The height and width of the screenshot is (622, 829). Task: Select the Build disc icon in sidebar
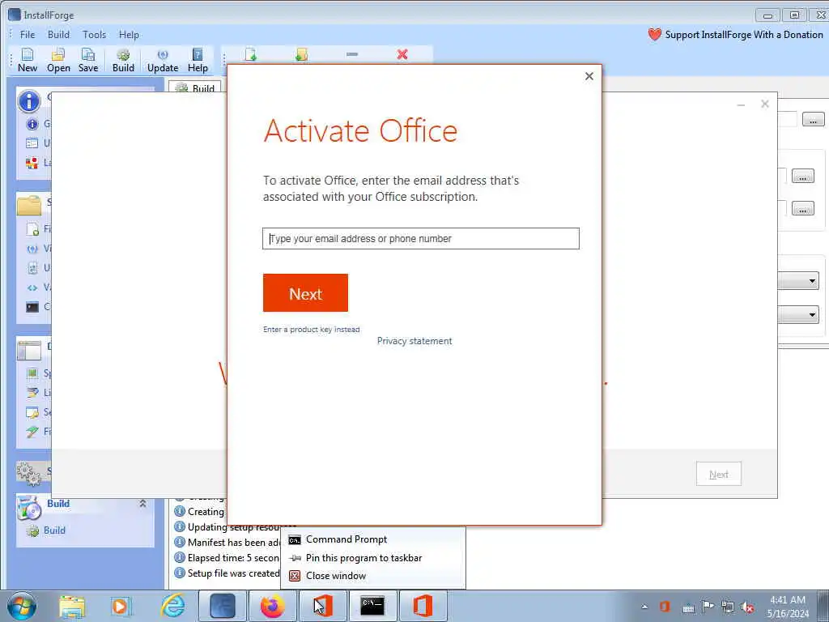click(x=29, y=509)
